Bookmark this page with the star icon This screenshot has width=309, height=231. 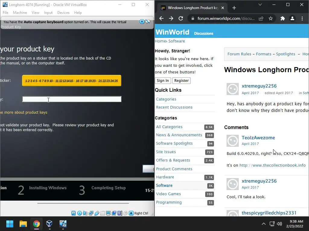pos(271,18)
